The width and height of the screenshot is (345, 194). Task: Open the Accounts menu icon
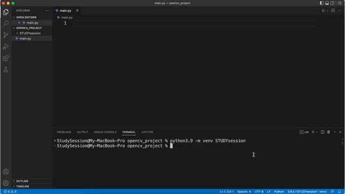click(x=6, y=171)
